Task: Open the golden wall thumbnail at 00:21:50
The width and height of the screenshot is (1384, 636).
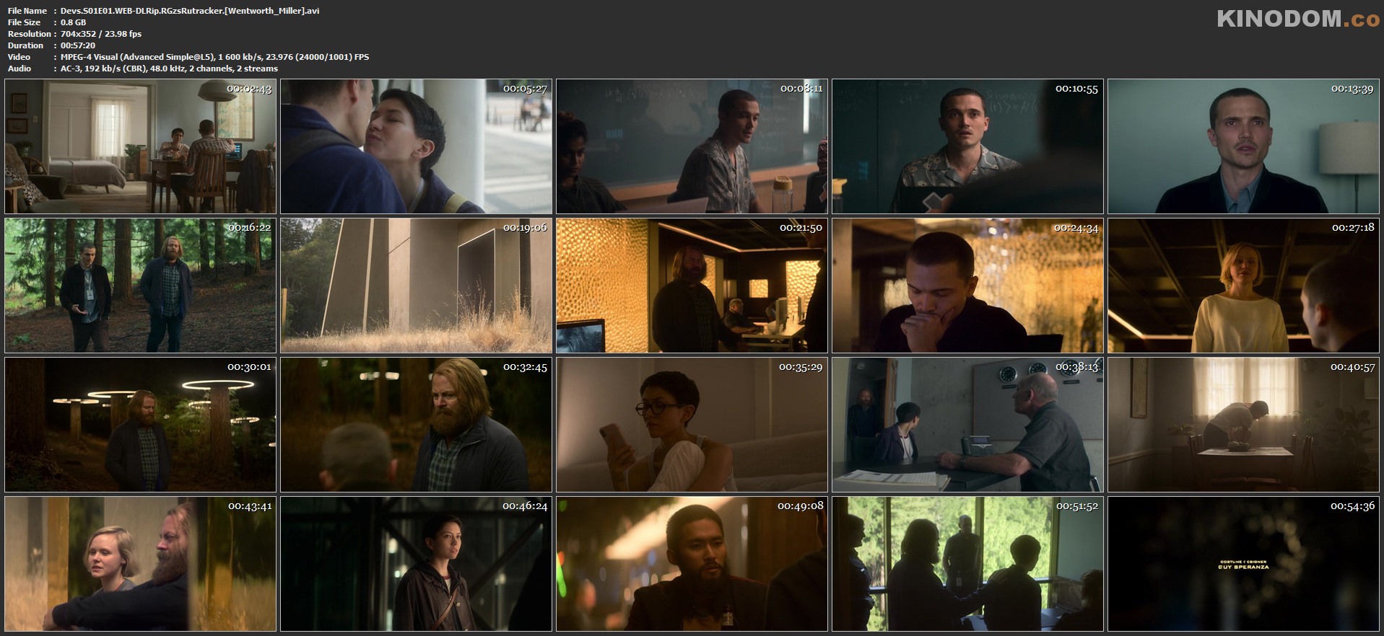Action: [692, 286]
